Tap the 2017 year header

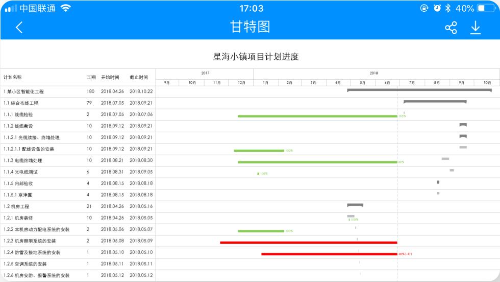(x=205, y=73)
